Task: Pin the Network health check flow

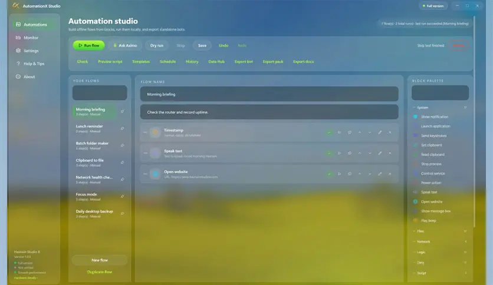Action: [122, 179]
